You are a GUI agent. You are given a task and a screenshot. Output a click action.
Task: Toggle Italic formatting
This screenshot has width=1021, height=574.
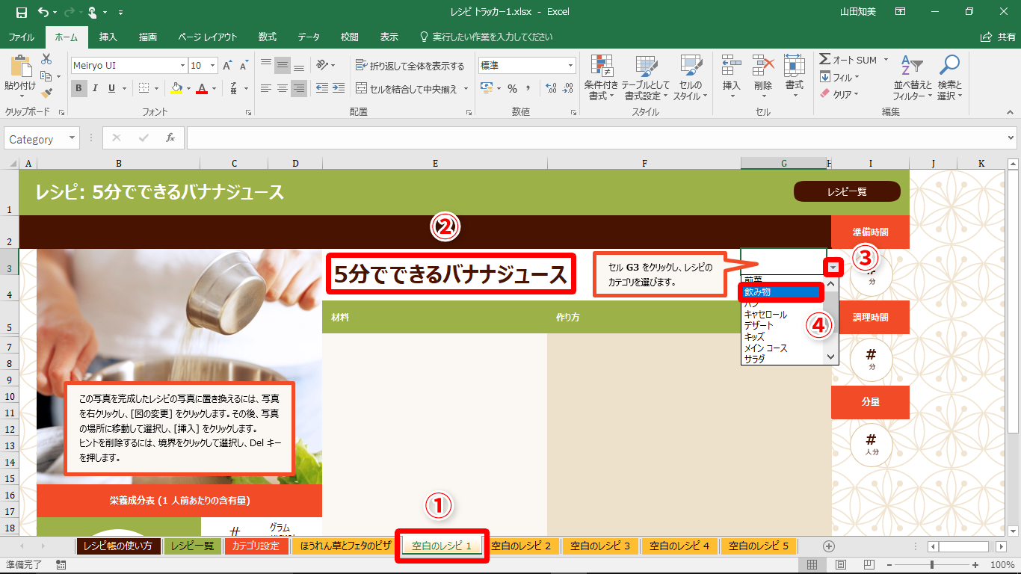(95, 88)
